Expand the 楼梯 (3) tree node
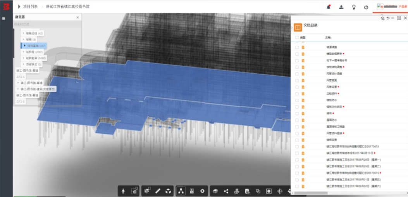 click(23, 39)
